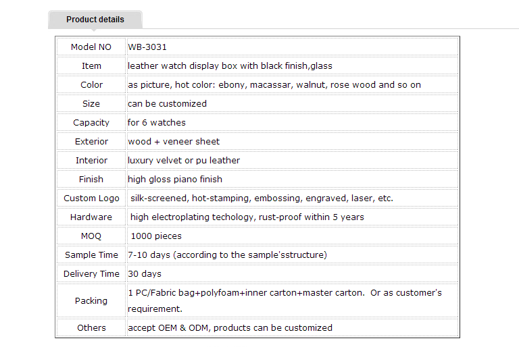Image resolution: width=519 pixels, height=347 pixels.
Task: Click the luxury velvet or pu leather cell
Action: (292, 160)
